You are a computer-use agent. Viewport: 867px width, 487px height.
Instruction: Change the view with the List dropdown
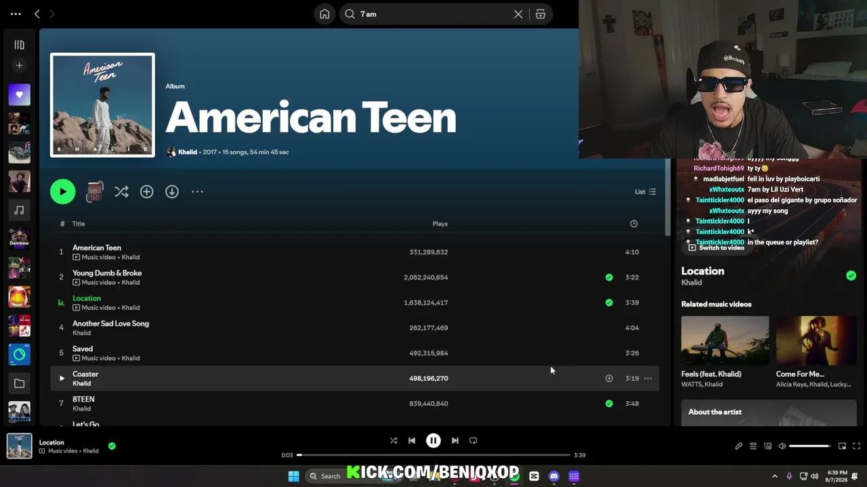[x=645, y=191]
